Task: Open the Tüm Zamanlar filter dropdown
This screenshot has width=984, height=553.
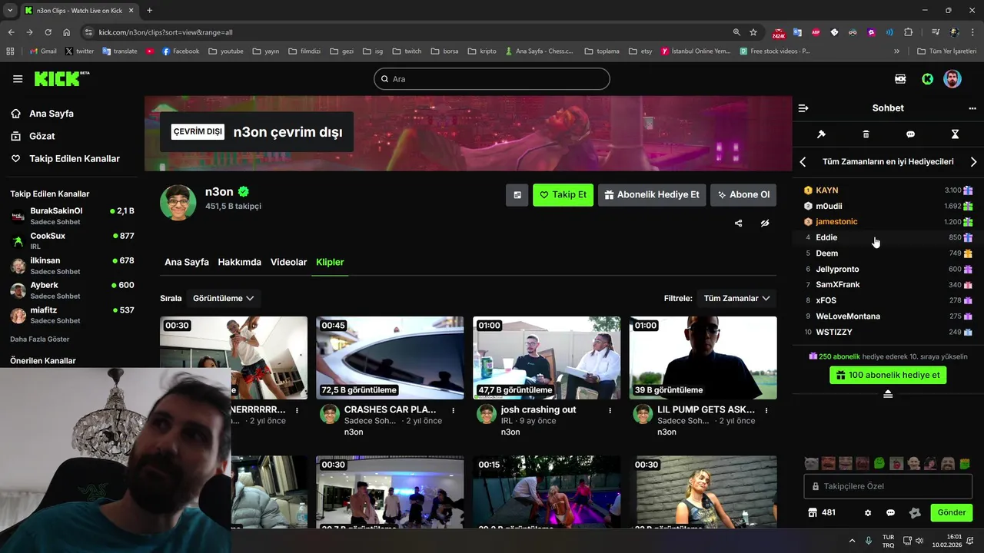Action: (x=736, y=298)
